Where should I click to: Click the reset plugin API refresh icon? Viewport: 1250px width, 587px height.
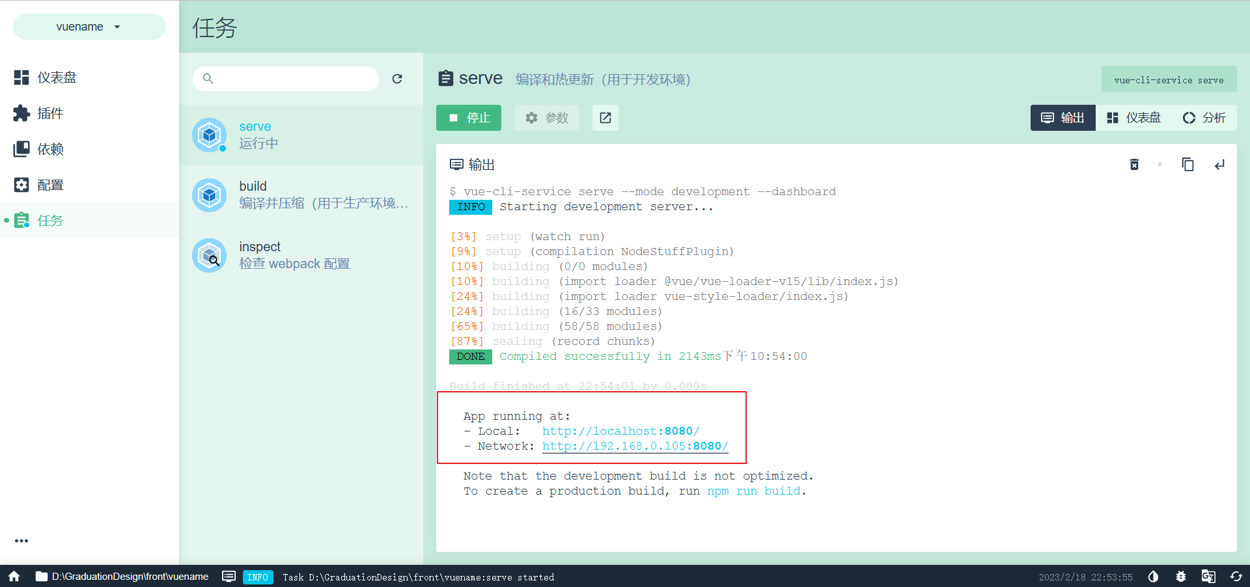click(1236, 577)
